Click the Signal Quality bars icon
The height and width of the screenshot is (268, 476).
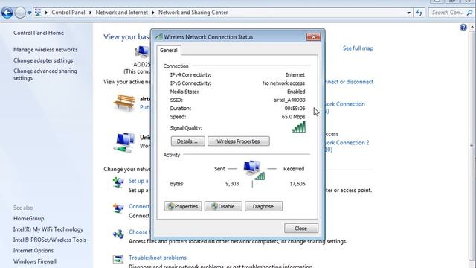pyautogui.click(x=298, y=127)
